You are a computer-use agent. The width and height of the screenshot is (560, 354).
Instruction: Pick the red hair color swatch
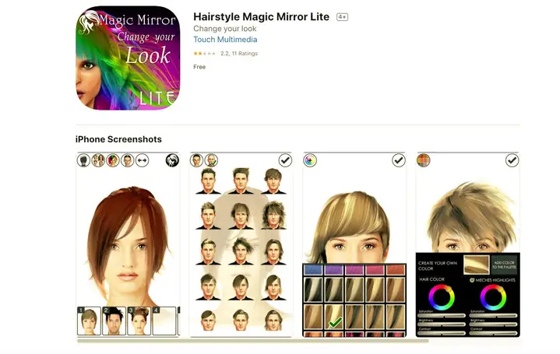coord(395,270)
